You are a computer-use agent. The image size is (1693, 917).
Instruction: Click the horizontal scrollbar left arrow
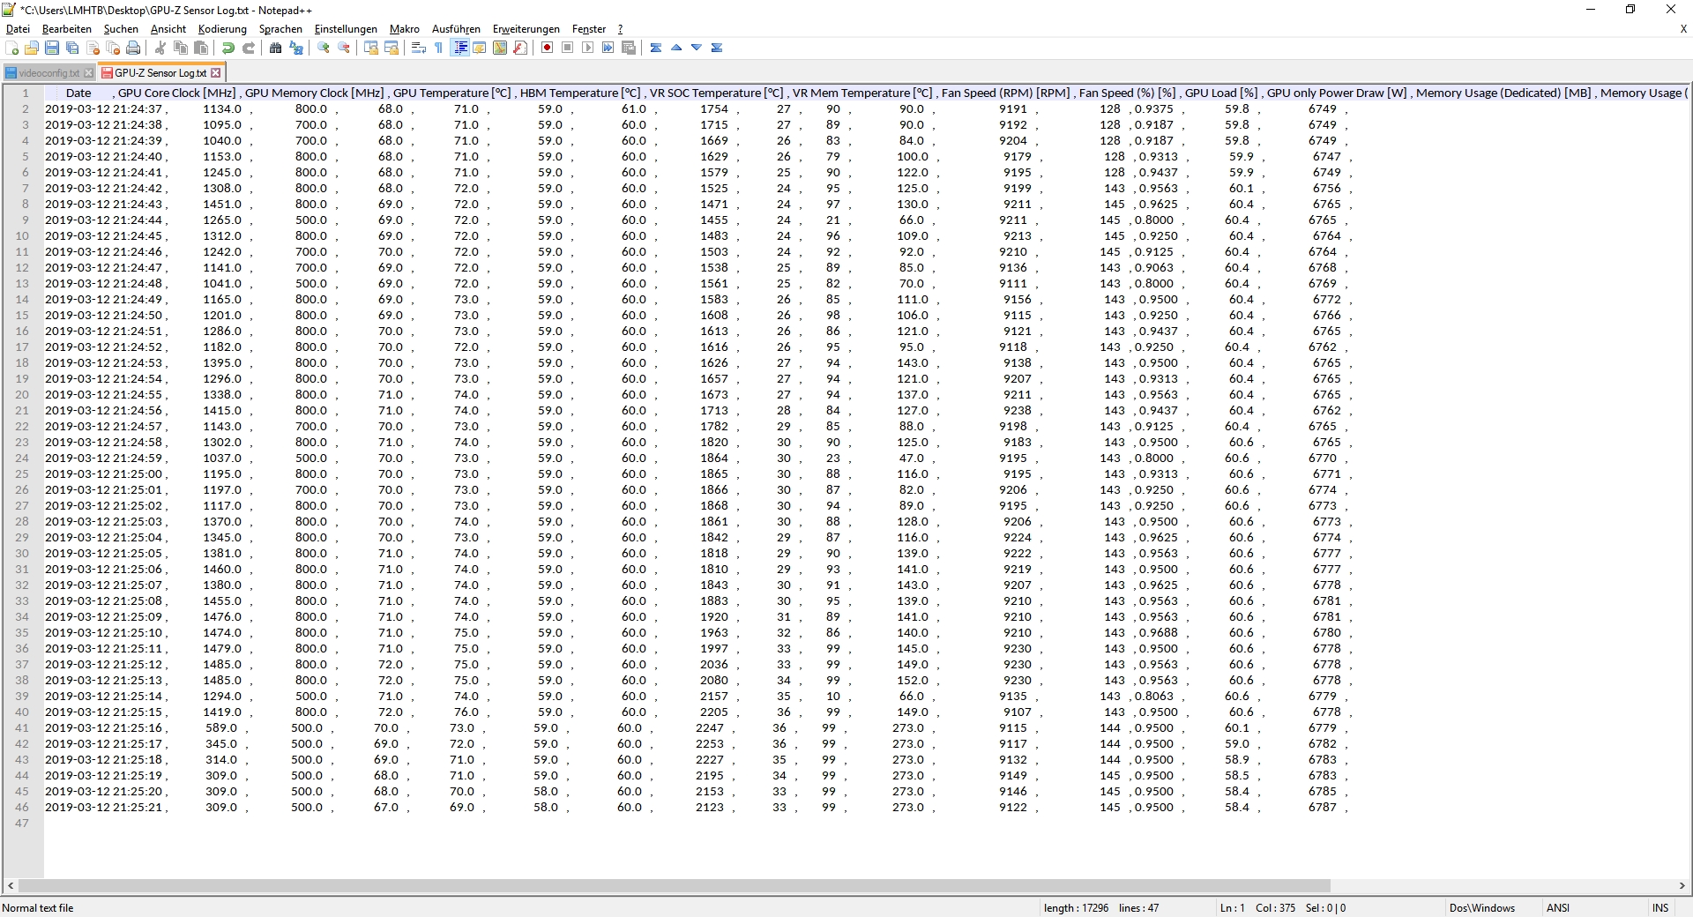[x=11, y=885]
